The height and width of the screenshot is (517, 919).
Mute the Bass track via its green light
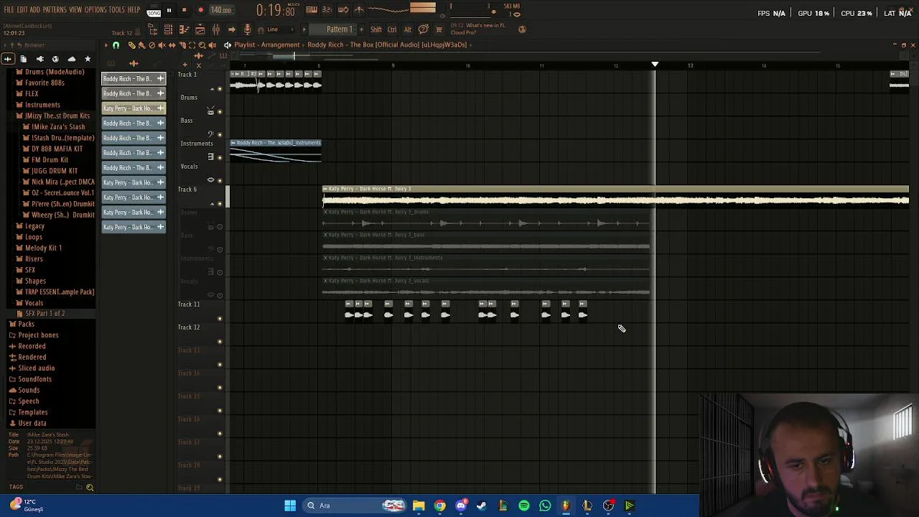tap(220, 135)
